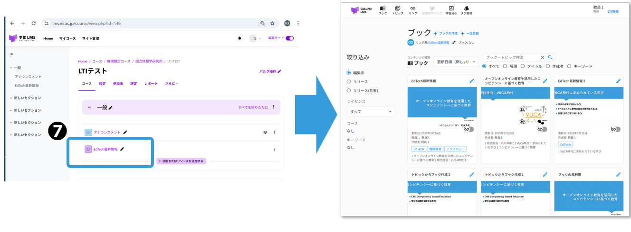The height and width of the screenshot is (232, 631).
Task: Click pencil icon on オープンオンライン教育 book card
Action: coord(545,81)
